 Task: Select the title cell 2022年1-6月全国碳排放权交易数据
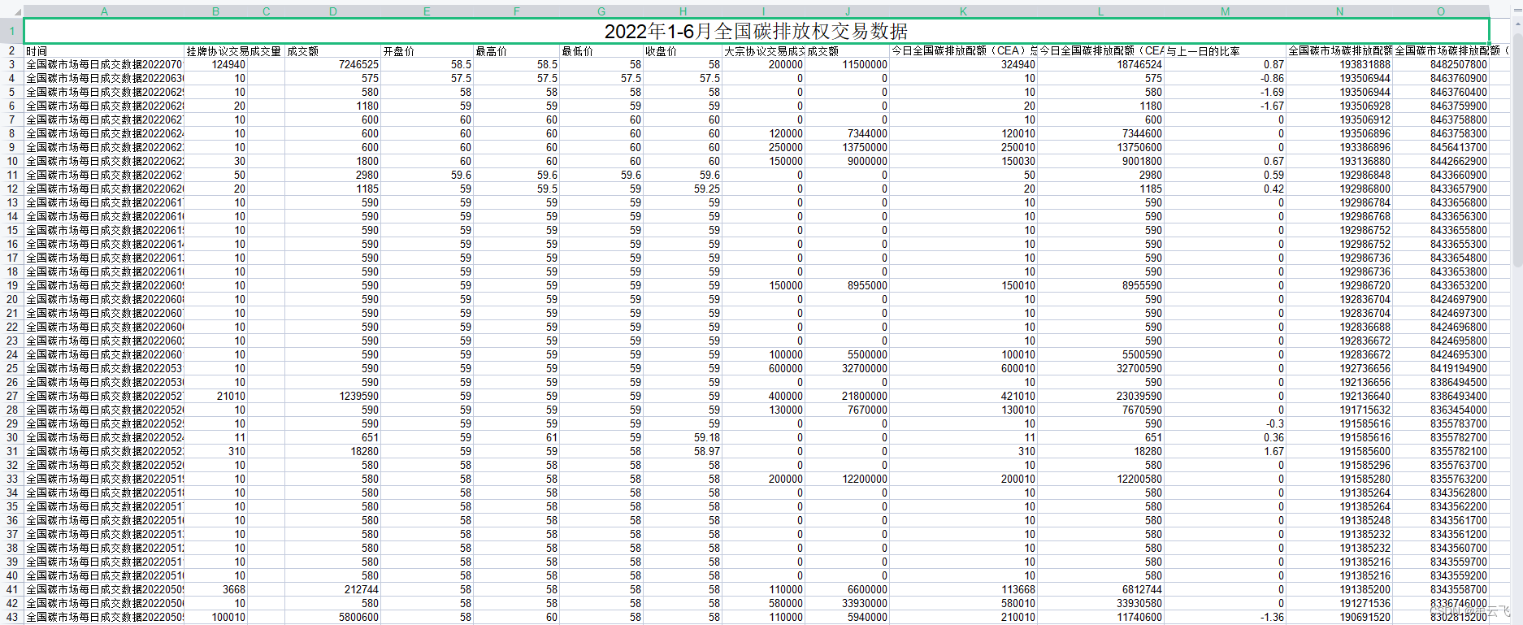tap(756, 31)
